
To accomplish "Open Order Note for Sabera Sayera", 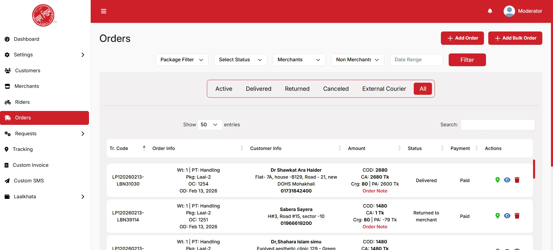I will click(375, 227).
